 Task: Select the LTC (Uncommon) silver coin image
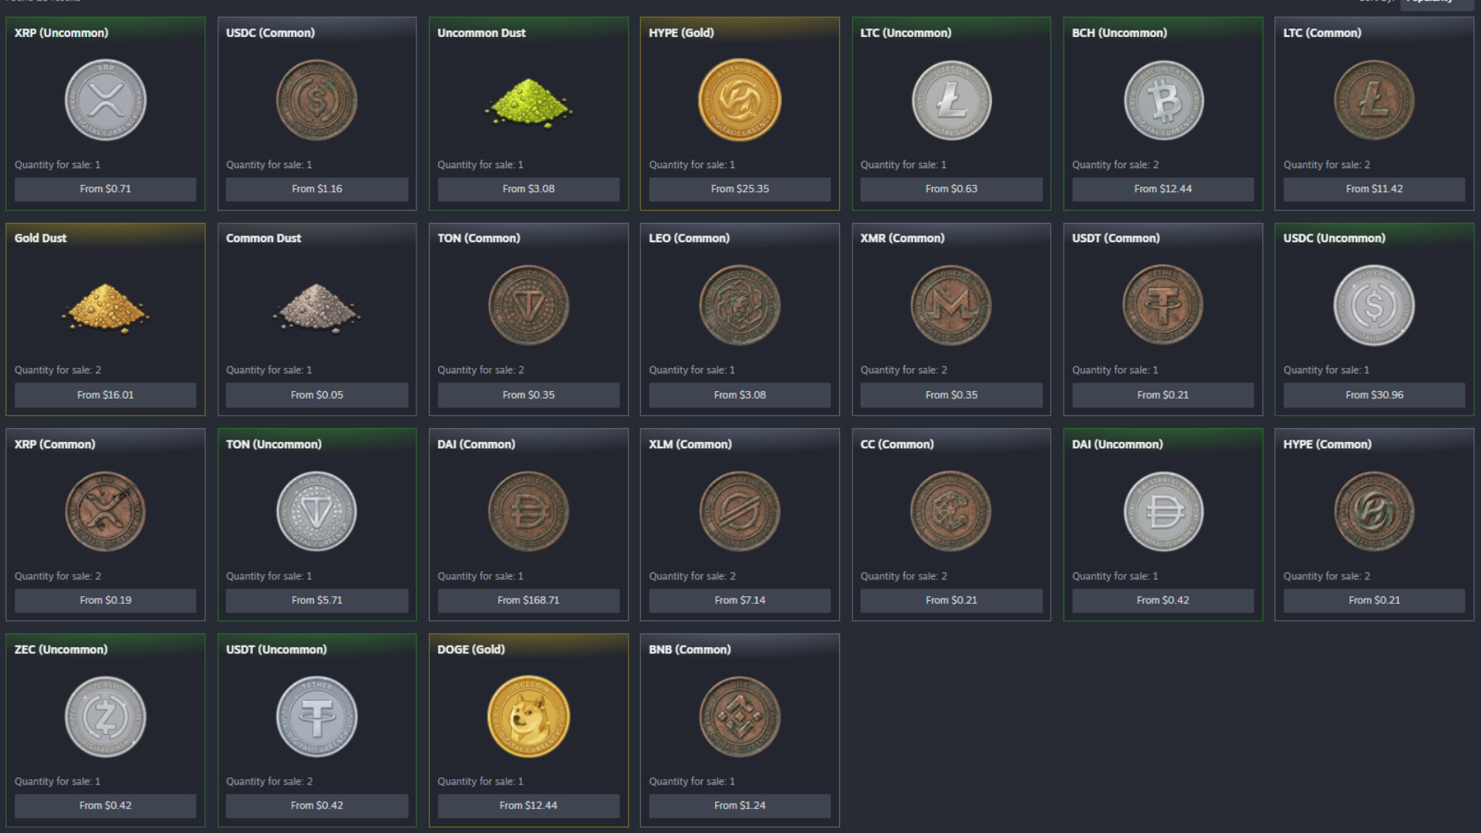951,100
